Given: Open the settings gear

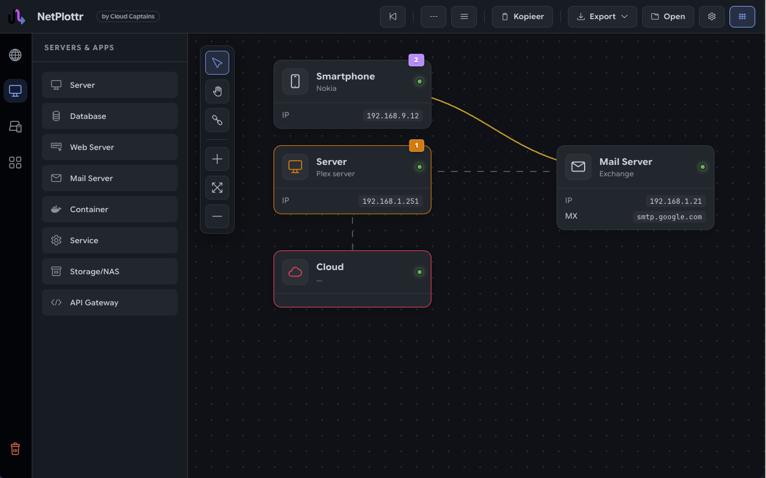Looking at the screenshot, I should [712, 17].
